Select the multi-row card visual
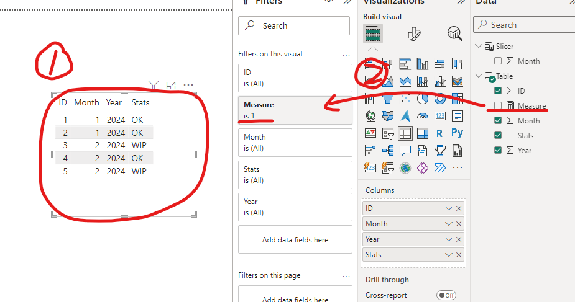 pyautogui.click(x=458, y=116)
